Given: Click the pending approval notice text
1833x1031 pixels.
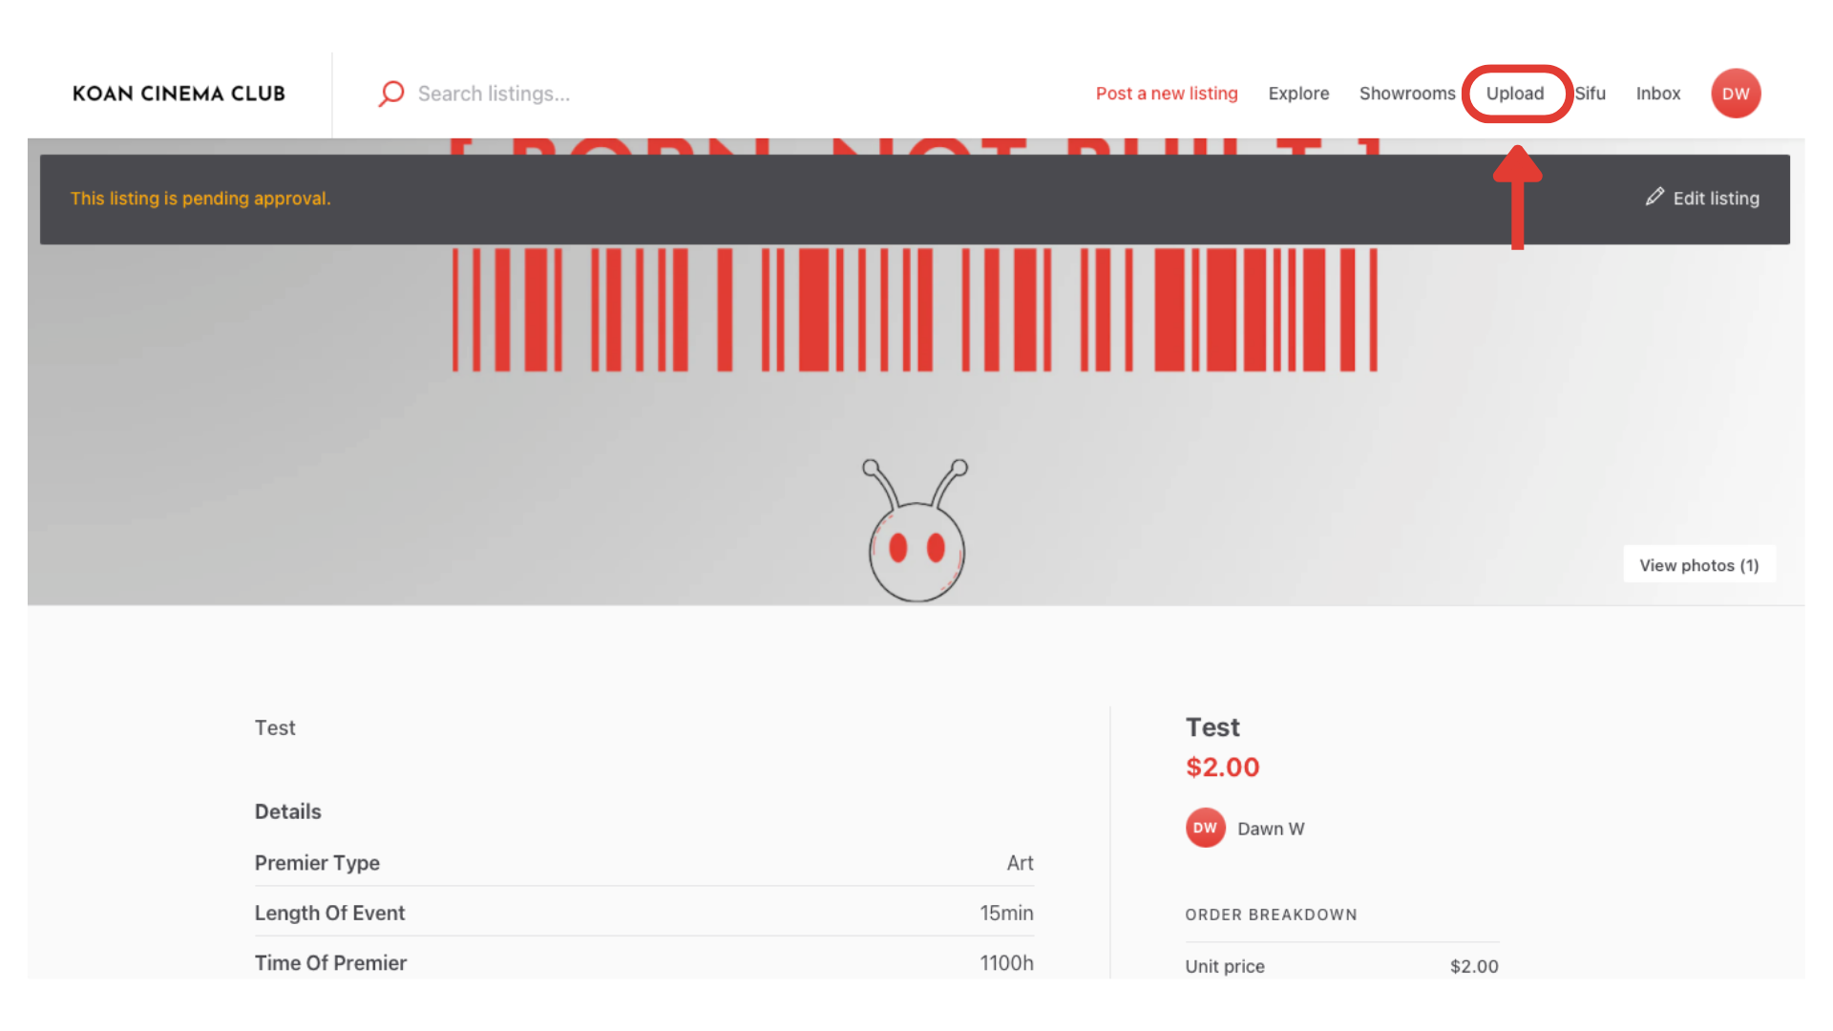Looking at the screenshot, I should (200, 199).
